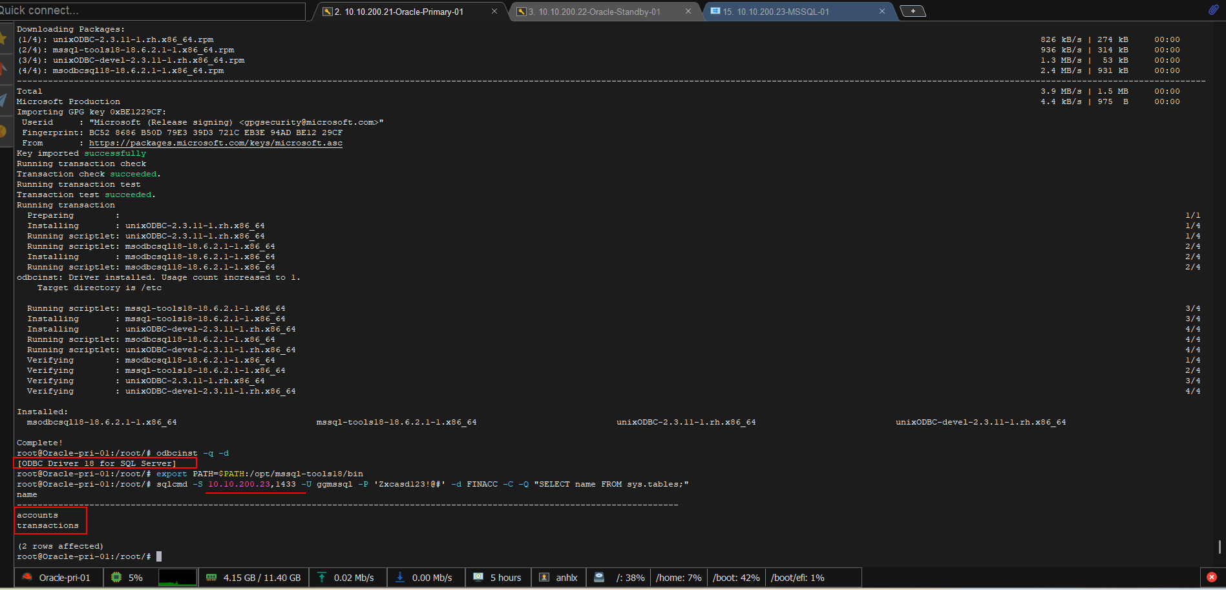The width and height of the screenshot is (1226, 590).
Task: Click '[ODBC Driver 18 for SQL Server]' output line
Action: (x=96, y=463)
